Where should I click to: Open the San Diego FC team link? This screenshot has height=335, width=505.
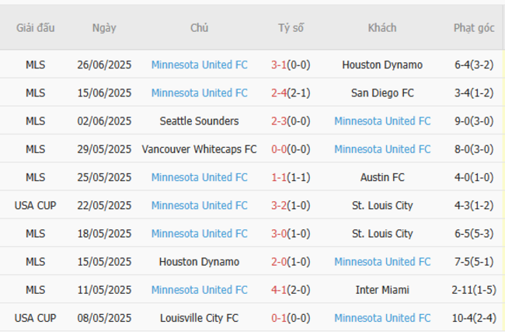click(x=382, y=93)
